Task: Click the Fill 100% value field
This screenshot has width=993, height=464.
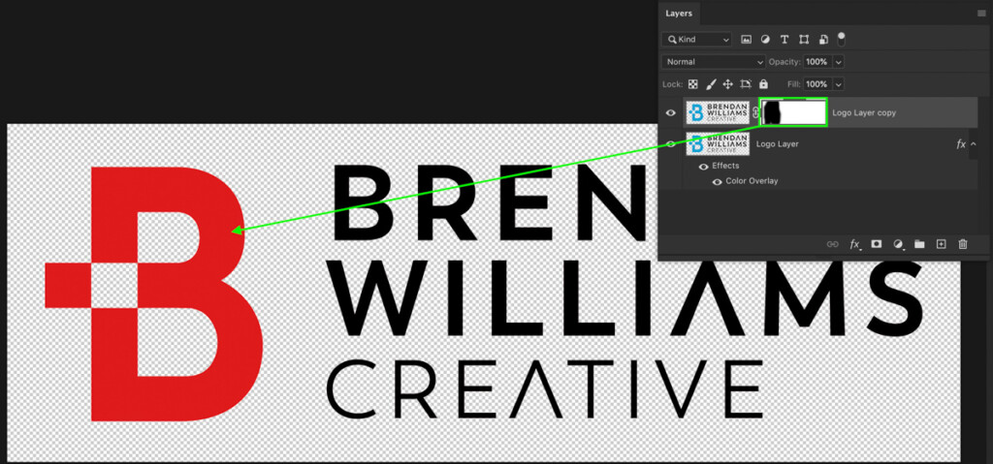Action: [x=817, y=84]
